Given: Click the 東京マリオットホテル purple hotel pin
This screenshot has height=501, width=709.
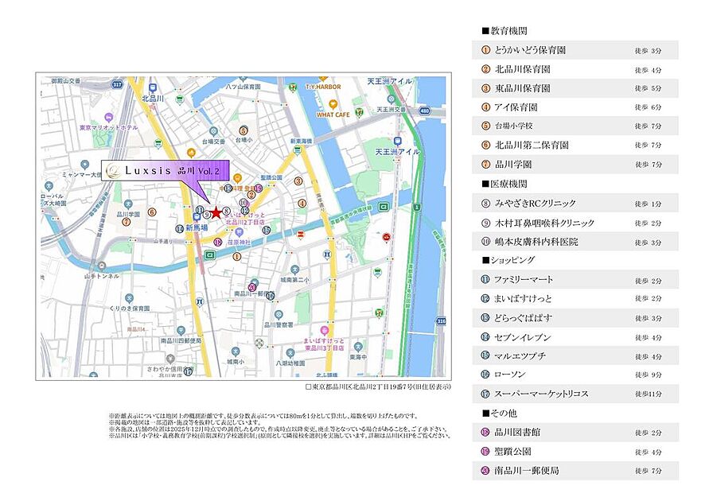Looking at the screenshot, I should 108,118.
